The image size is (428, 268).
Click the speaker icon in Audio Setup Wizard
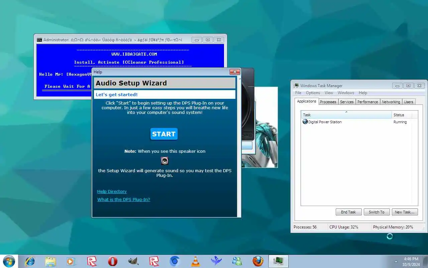coord(165,161)
